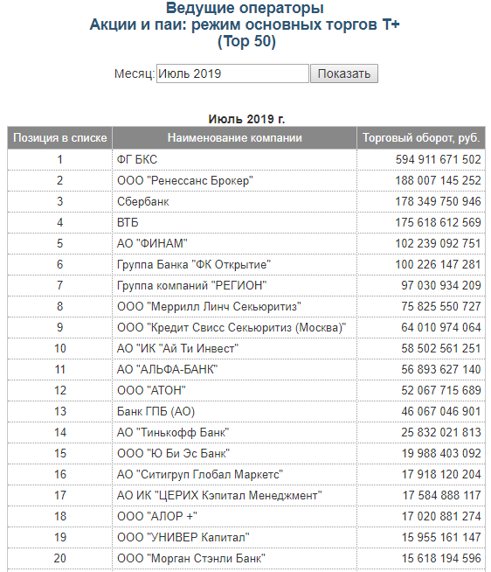Click the Показать button
This screenshot has height=572, width=491.
343,73
